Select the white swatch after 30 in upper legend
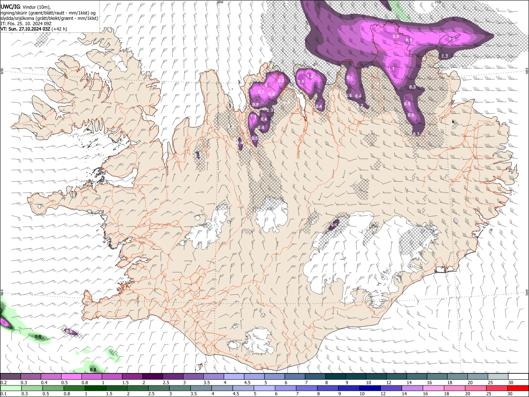 point(519,377)
